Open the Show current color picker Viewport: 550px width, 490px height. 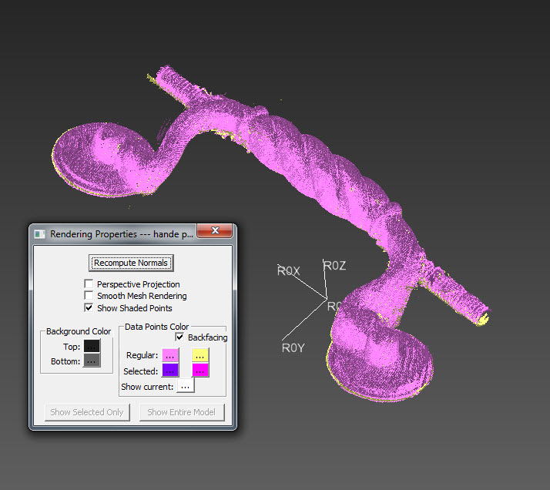186,386
